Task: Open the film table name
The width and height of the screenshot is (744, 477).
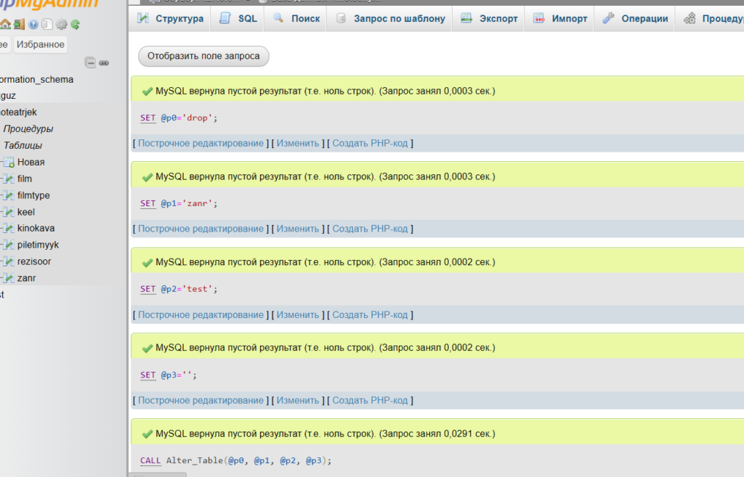Action: [x=25, y=179]
